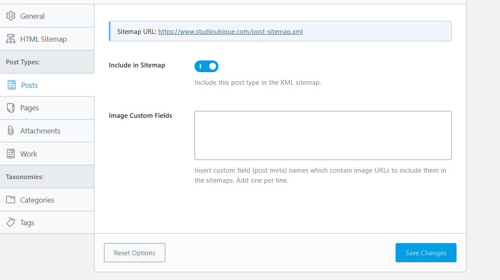This screenshot has width=500, height=280.
Task: Switch to the HTML Sitemap tab
Action: click(x=44, y=39)
